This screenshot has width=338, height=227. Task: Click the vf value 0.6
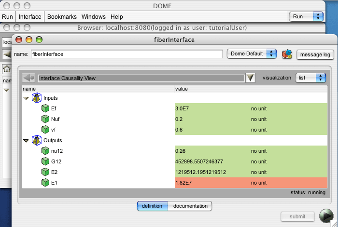[x=179, y=130]
